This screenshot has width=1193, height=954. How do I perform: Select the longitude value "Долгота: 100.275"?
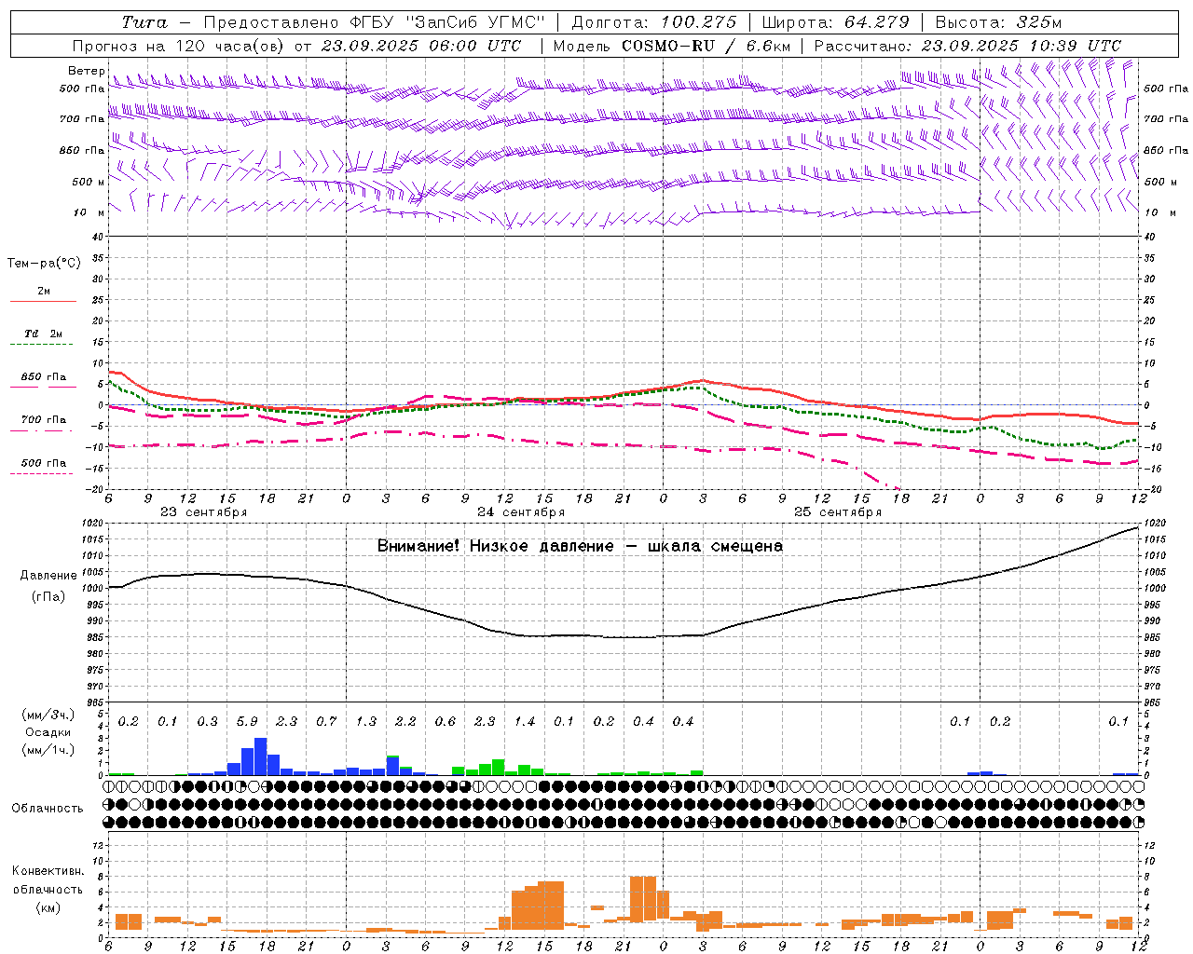pyautogui.click(x=653, y=22)
